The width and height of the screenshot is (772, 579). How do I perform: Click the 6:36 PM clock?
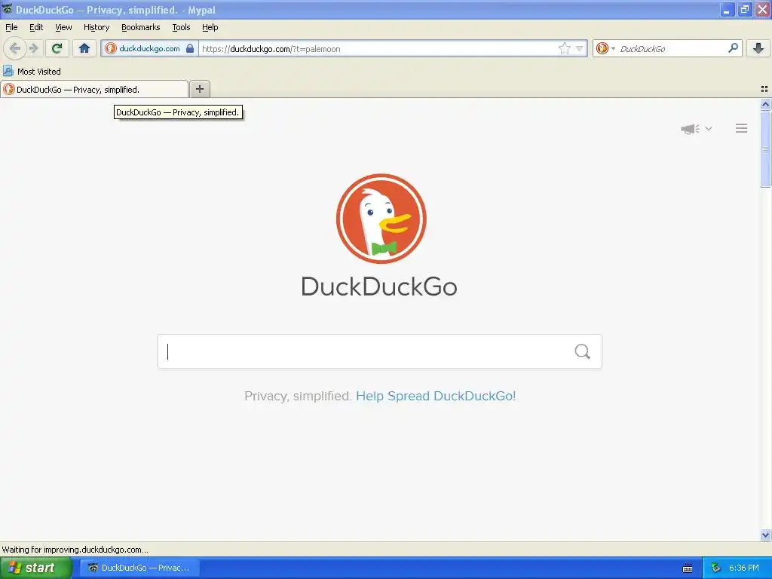[x=743, y=568]
